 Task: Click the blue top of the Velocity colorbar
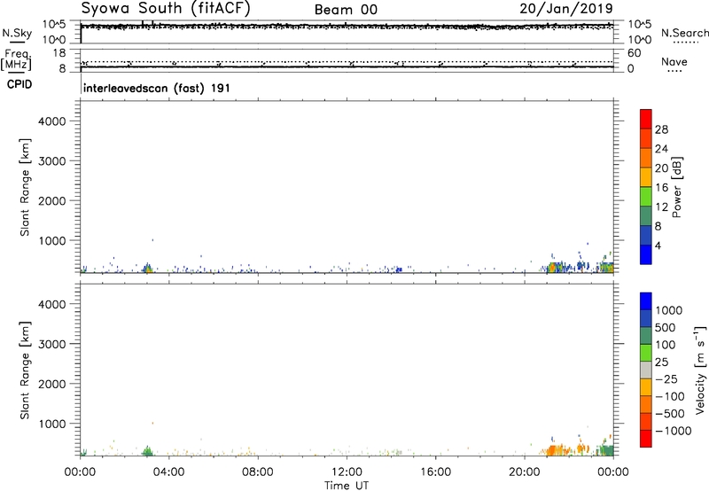646,301
